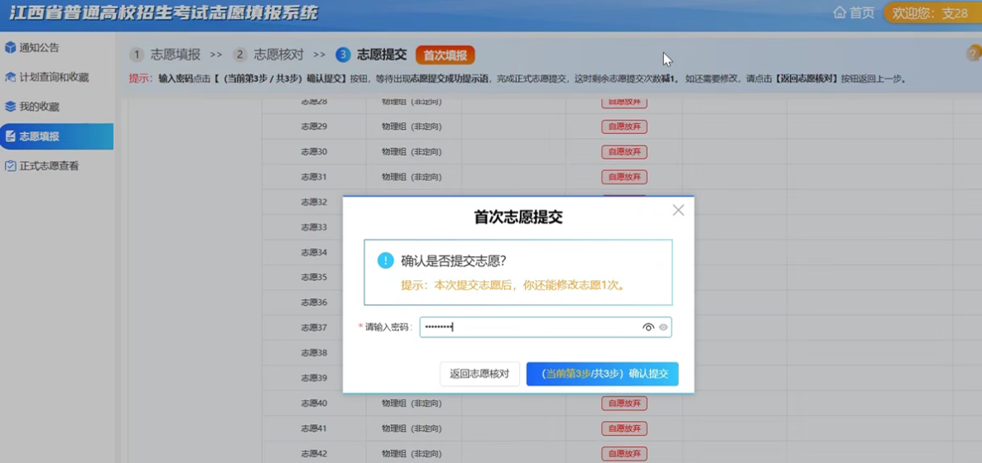Go to step 2 志愿核对

269,55
